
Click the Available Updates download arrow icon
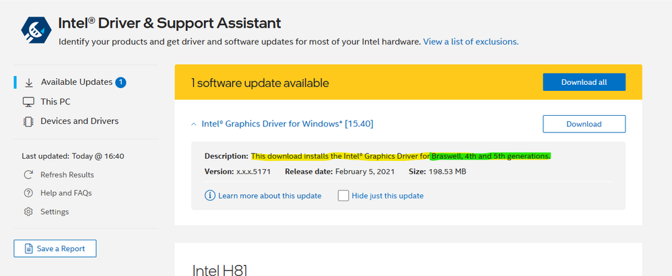(29, 83)
